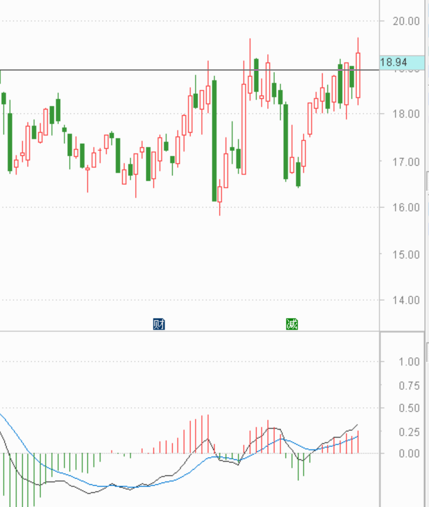Click the 0.50 label on MACD axis

click(409, 408)
